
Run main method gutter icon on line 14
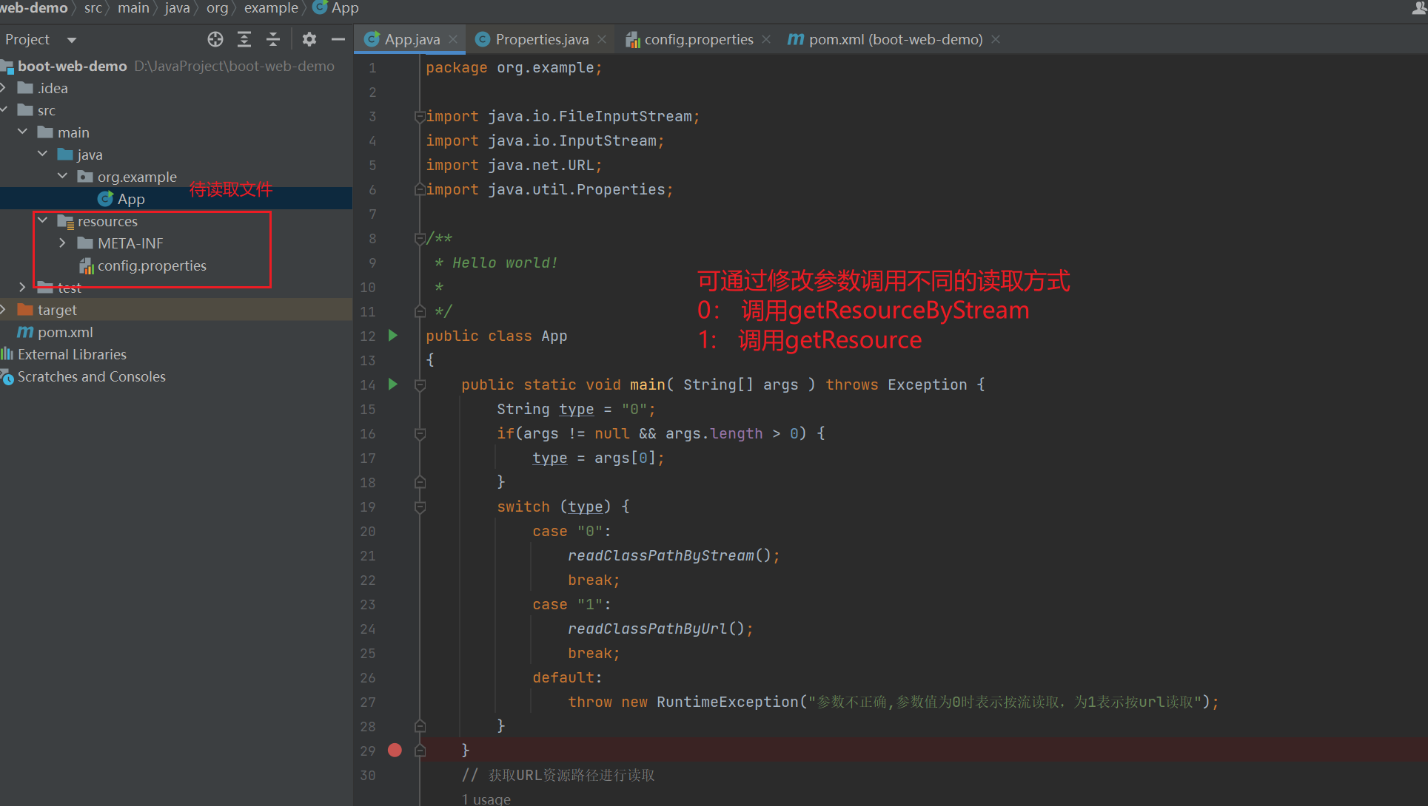tap(393, 384)
